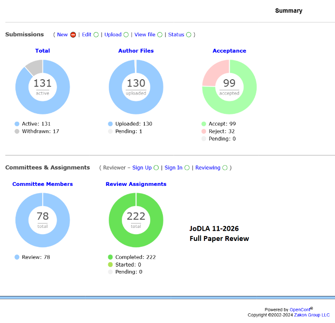Open the View file link
335x323 pixels.
(145, 35)
